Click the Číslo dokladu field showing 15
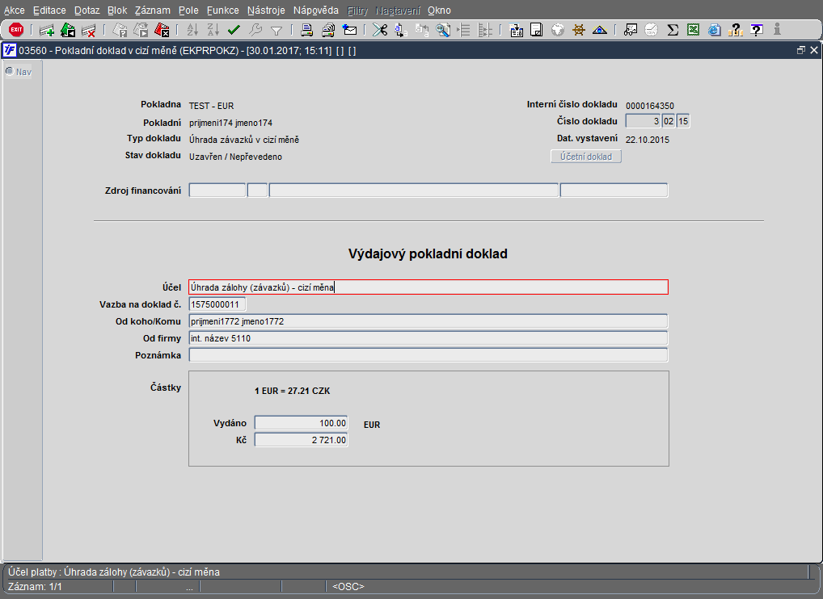Screen dimensions: 823x599 683,121
